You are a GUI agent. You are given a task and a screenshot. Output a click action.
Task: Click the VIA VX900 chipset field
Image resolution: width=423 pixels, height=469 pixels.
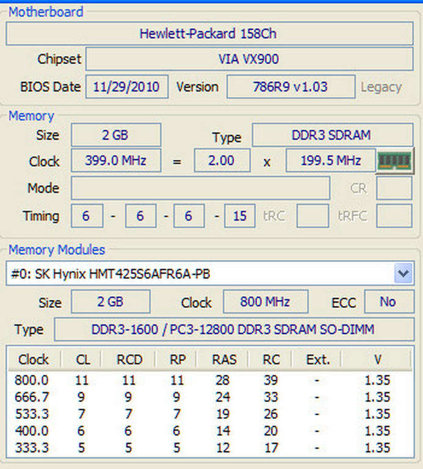click(249, 59)
